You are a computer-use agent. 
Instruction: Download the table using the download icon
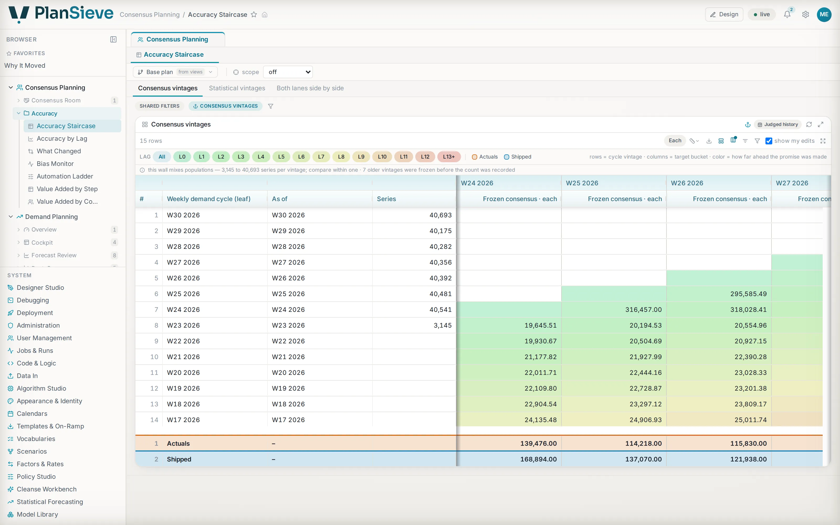click(x=709, y=141)
